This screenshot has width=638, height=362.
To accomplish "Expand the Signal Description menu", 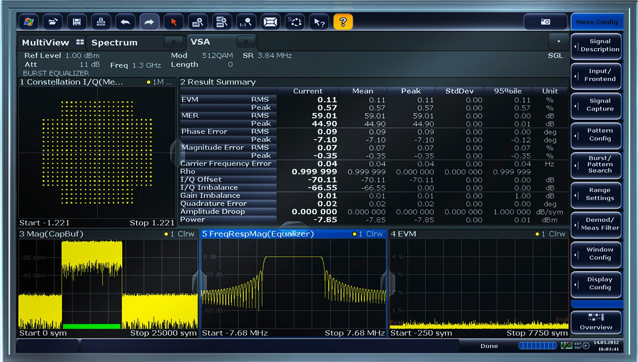I will pos(596,45).
